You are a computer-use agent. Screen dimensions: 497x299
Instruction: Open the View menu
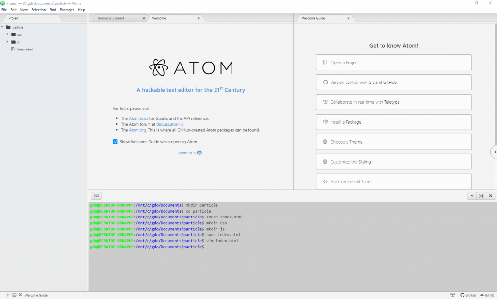pos(24,10)
